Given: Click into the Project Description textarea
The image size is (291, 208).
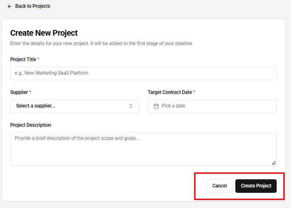Looking at the screenshot, I should tap(143, 149).
